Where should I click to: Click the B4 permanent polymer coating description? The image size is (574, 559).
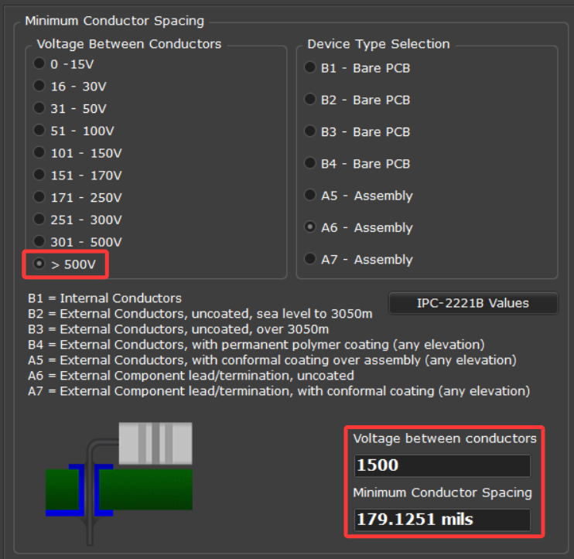pos(256,345)
